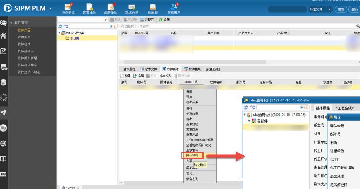Click the 高级 advanced search button
Image resolution: width=360 pixels, height=189 pixels.
(x=354, y=9)
